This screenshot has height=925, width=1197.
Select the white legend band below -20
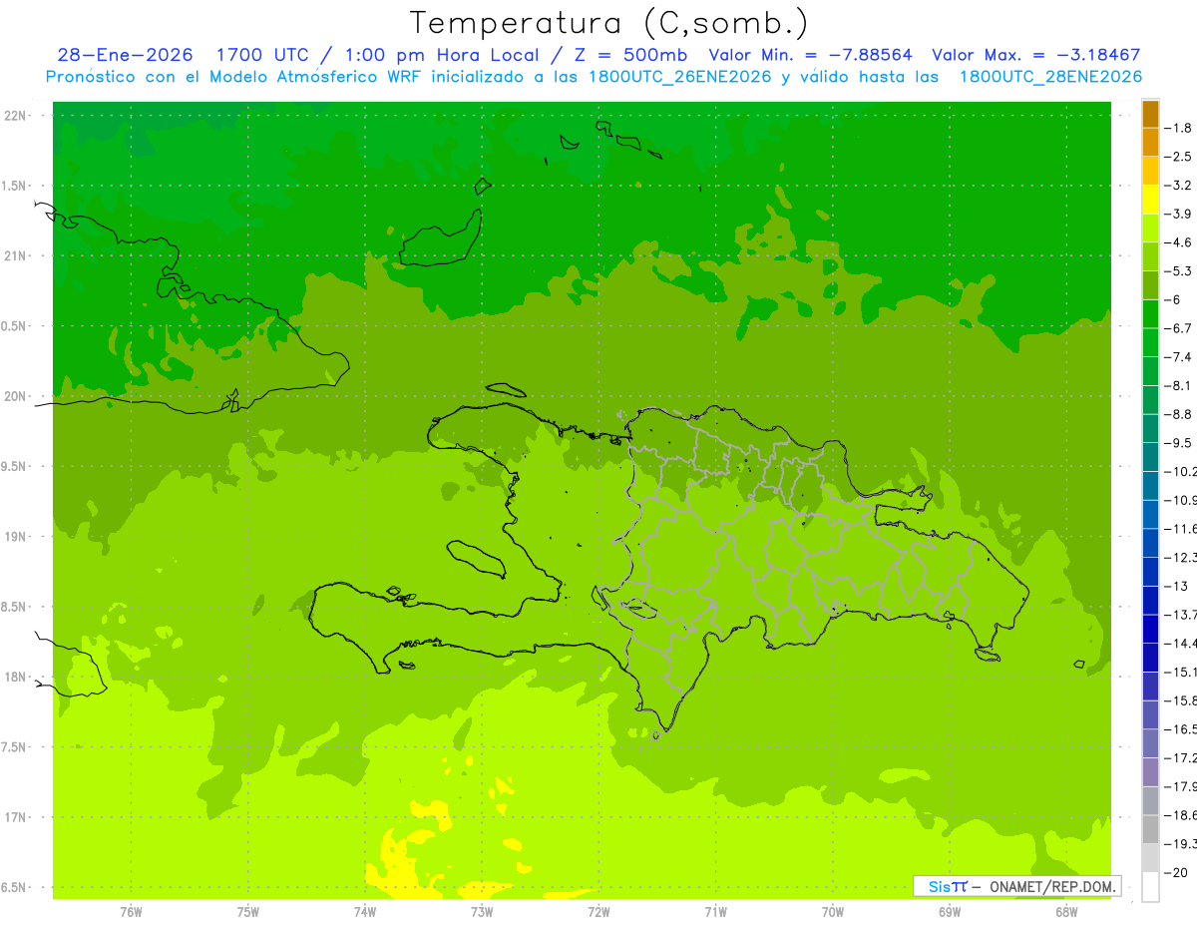point(1150,887)
